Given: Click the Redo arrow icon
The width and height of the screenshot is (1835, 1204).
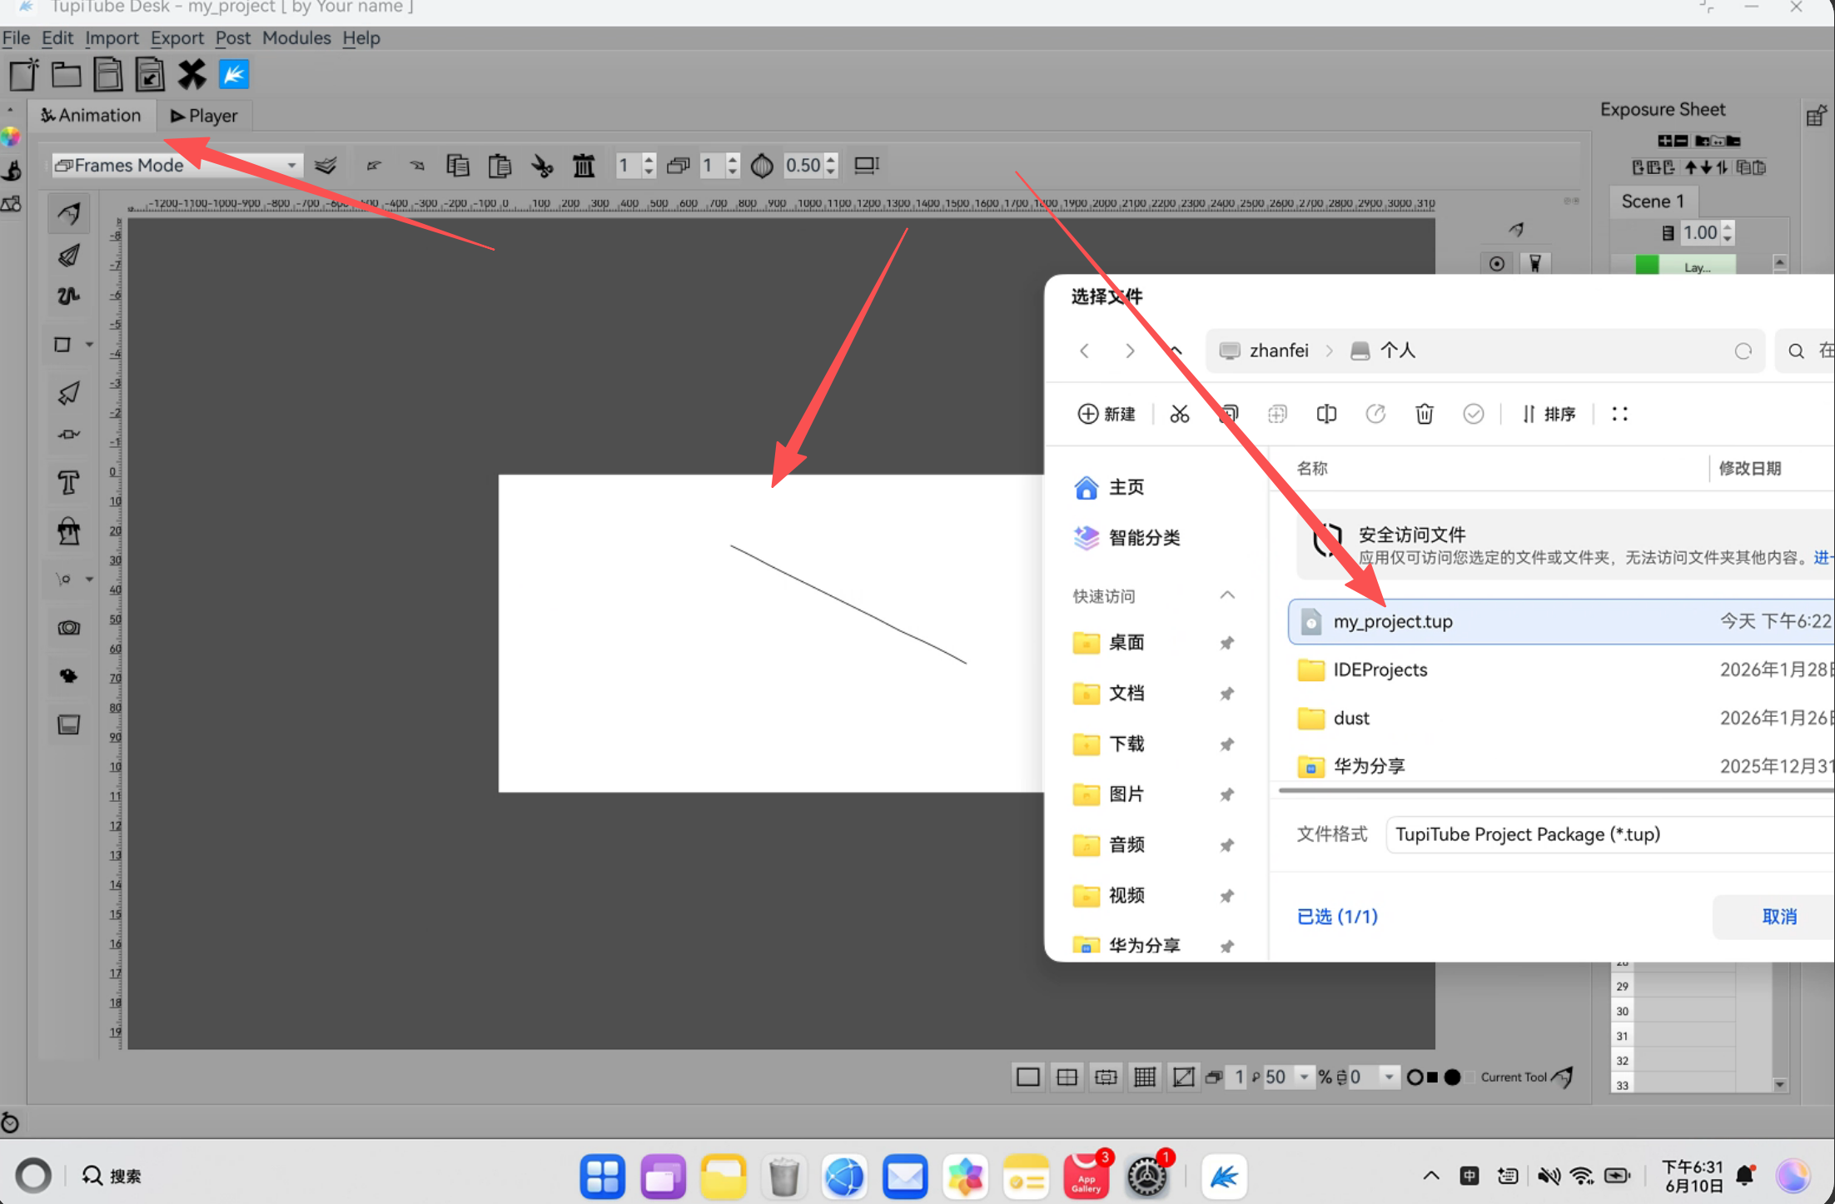Looking at the screenshot, I should coord(417,166).
